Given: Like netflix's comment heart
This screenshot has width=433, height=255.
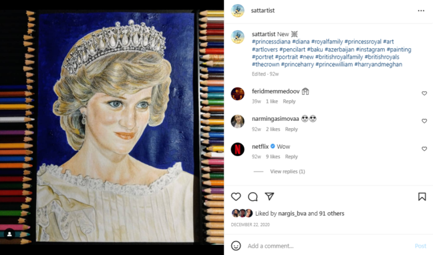Looking at the screenshot, I should [424, 149].
